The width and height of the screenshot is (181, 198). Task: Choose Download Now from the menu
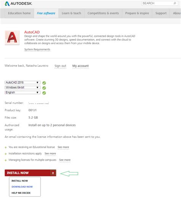point(22,187)
